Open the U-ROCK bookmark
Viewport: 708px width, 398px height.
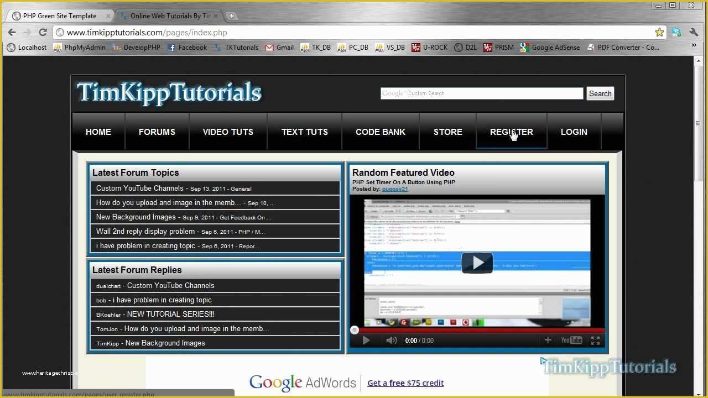(x=430, y=48)
